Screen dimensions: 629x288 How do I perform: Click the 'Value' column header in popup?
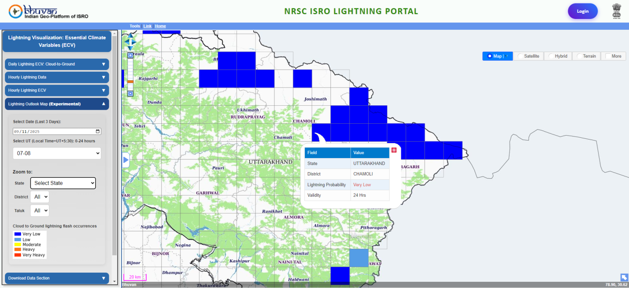pyautogui.click(x=370, y=153)
